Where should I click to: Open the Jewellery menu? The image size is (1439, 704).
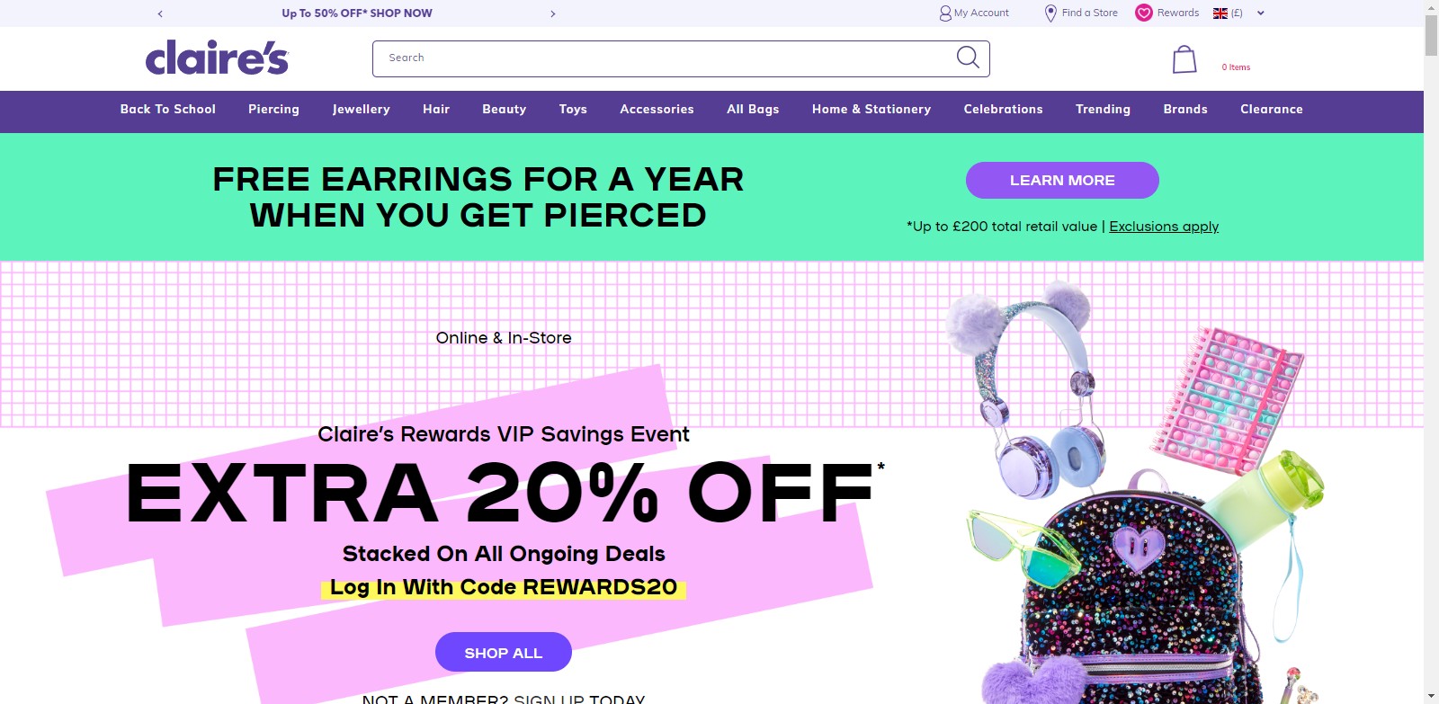[361, 110]
